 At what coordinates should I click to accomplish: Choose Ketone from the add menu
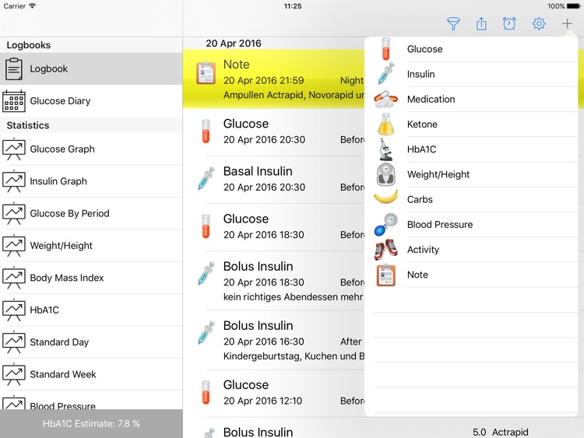coord(471,124)
